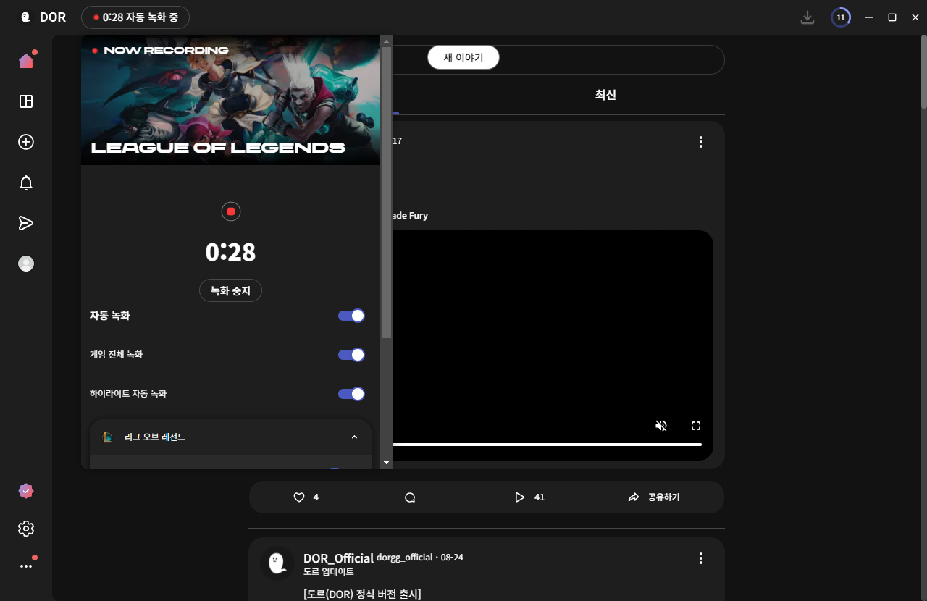This screenshot has width=927, height=601.
Task: Click the dorgg_official handle text
Action: pos(404,557)
